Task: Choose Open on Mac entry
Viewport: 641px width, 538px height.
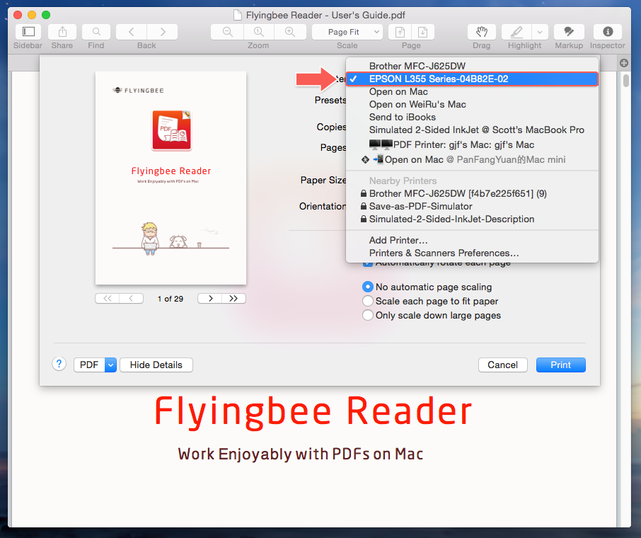Action: pos(472,91)
